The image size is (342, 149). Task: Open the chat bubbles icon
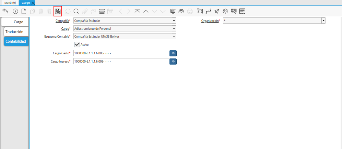tap(93, 11)
